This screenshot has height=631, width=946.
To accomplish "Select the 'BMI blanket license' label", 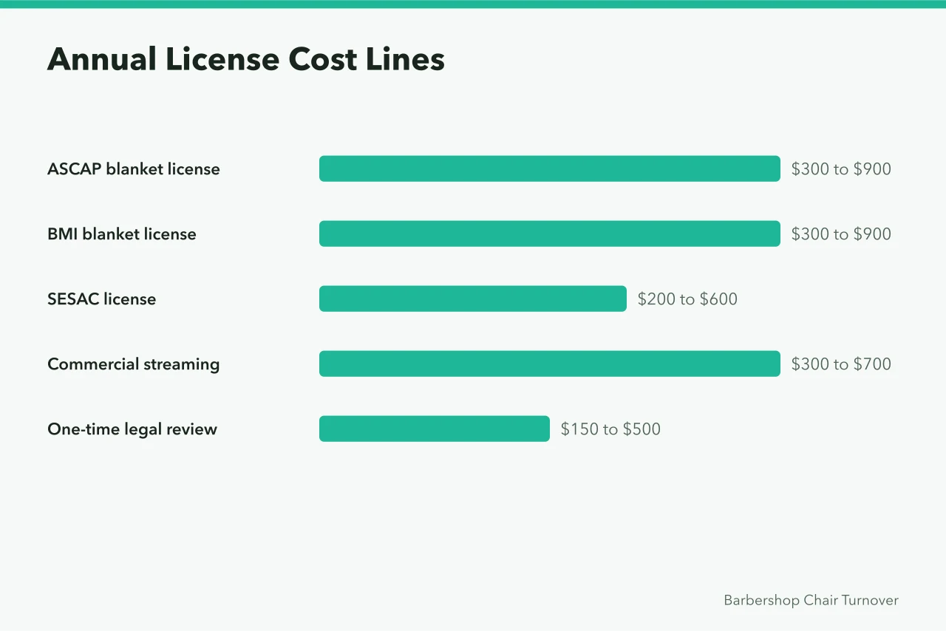I will [x=122, y=233].
